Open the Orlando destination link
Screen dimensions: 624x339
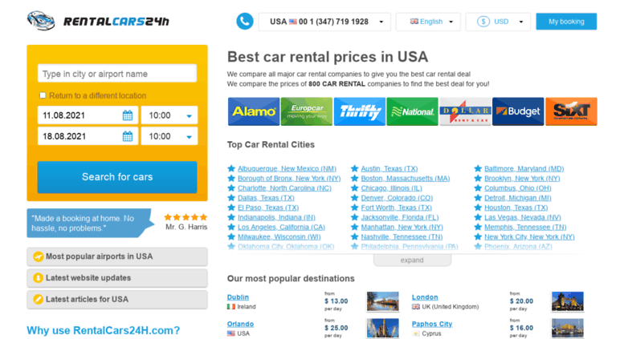pos(240,324)
